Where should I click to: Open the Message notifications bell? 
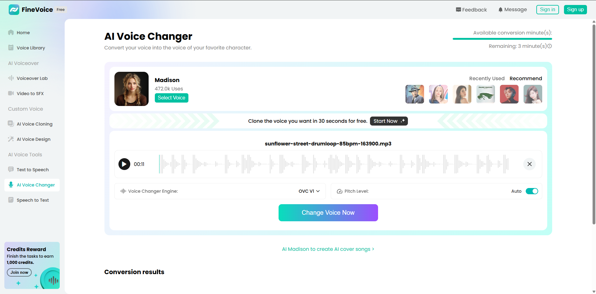512,10
